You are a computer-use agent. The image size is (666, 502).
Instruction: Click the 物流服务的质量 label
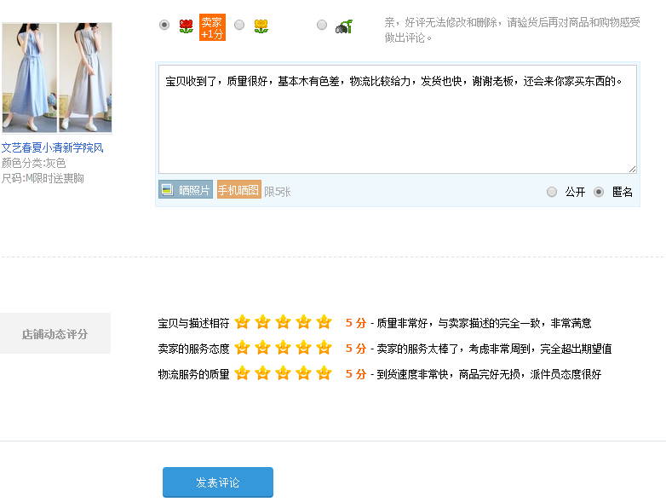193,374
